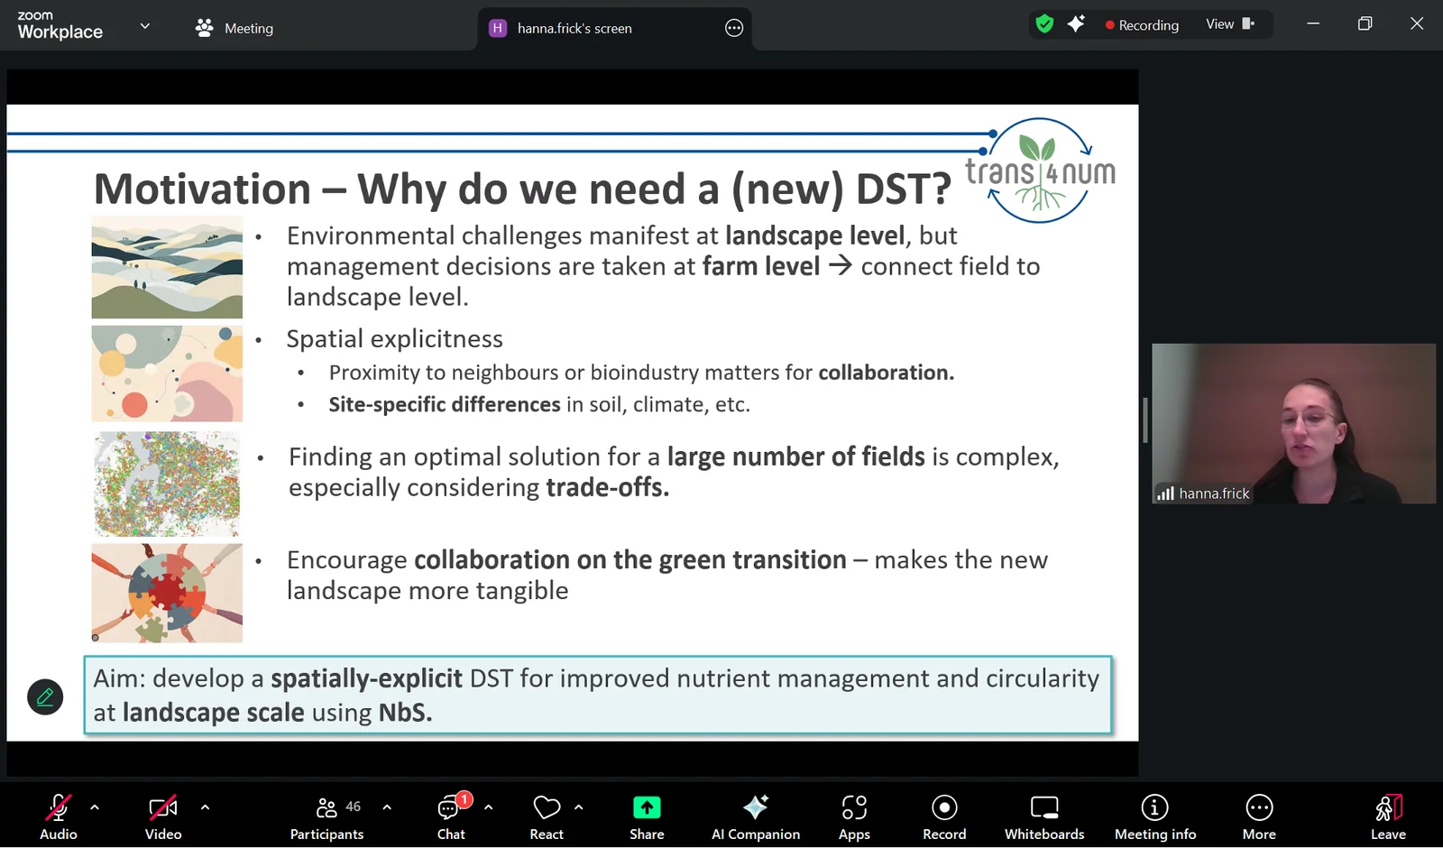Stop the Video camera
1443x848 pixels.
click(x=162, y=815)
